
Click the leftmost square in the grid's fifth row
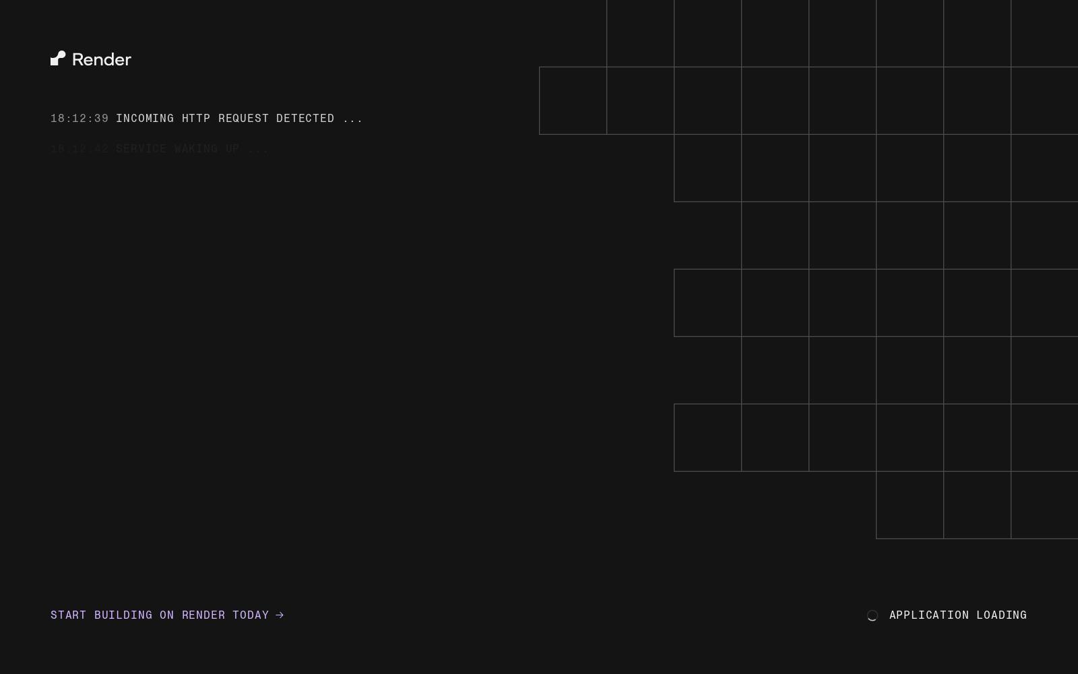pos(707,303)
